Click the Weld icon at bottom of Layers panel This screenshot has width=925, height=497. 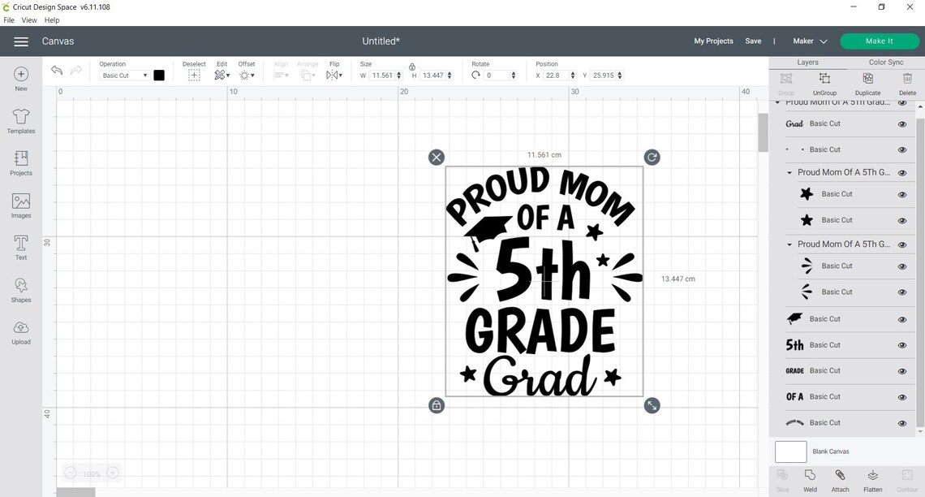coord(810,478)
